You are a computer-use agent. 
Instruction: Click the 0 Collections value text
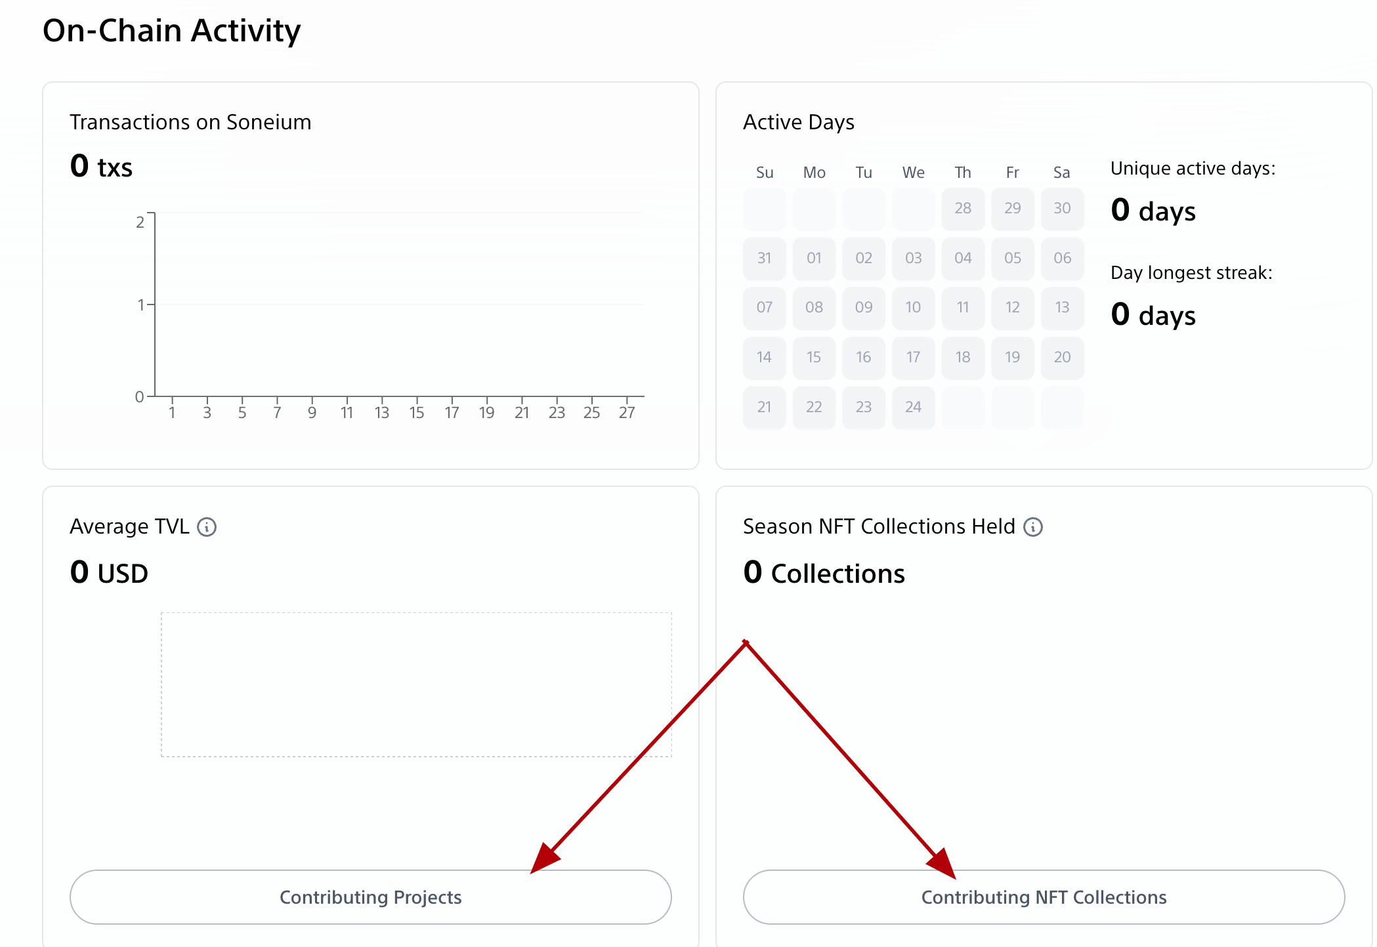click(x=824, y=573)
